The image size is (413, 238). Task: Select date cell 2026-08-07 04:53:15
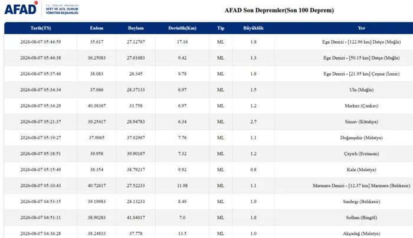tap(41, 201)
